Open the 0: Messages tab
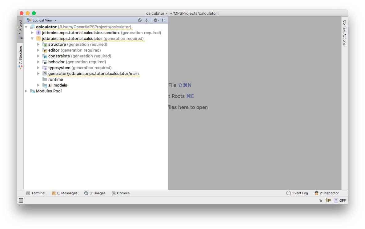365x229 pixels. [65, 193]
